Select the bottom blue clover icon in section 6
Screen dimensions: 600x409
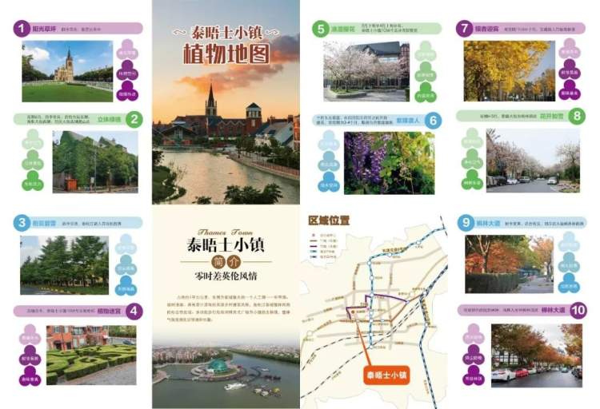(x=329, y=181)
